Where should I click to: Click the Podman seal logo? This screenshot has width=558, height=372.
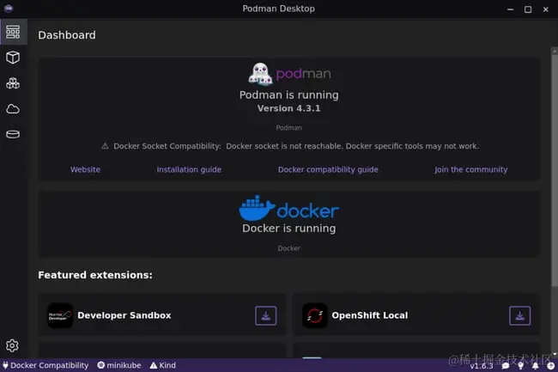pyautogui.click(x=260, y=74)
